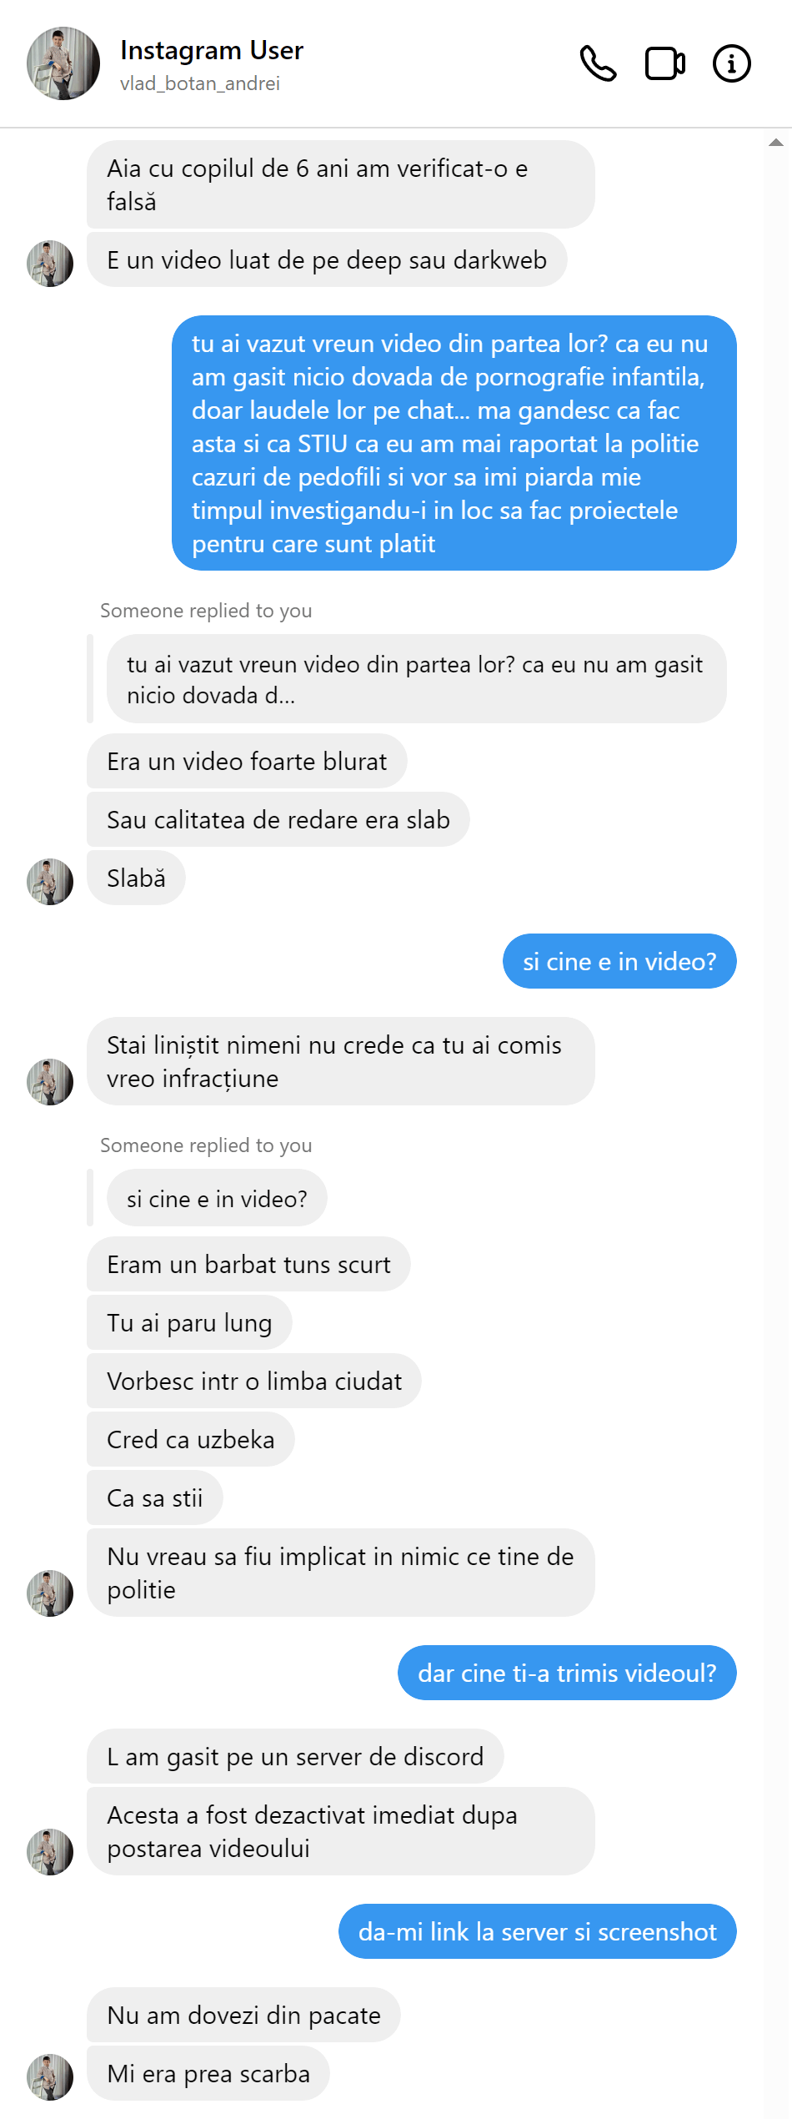This screenshot has height=2119, width=792.
Task: Select the 'si cine e in video?' sent bubble
Action: pos(619,961)
